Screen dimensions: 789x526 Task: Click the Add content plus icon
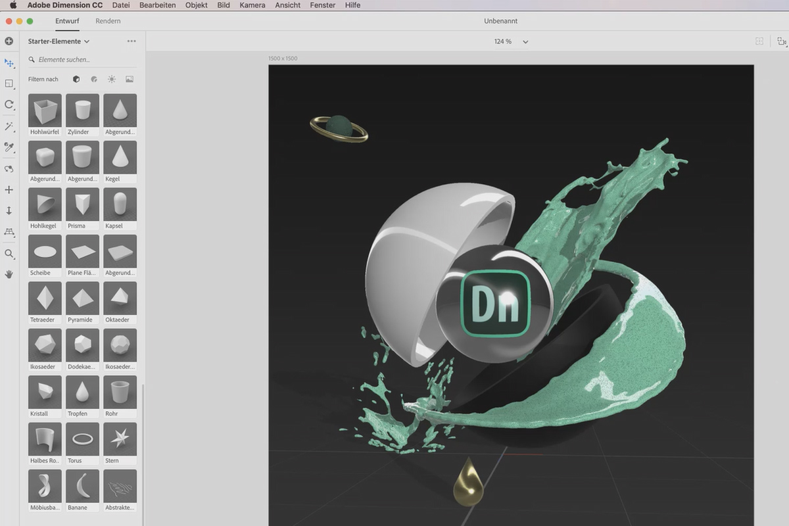9,41
